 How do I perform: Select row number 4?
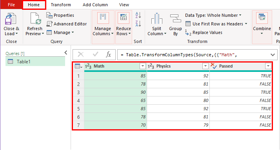pyautogui.click(x=78, y=100)
